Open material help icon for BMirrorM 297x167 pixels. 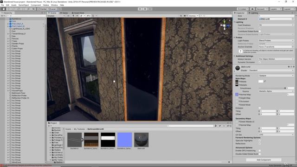pos(289,67)
